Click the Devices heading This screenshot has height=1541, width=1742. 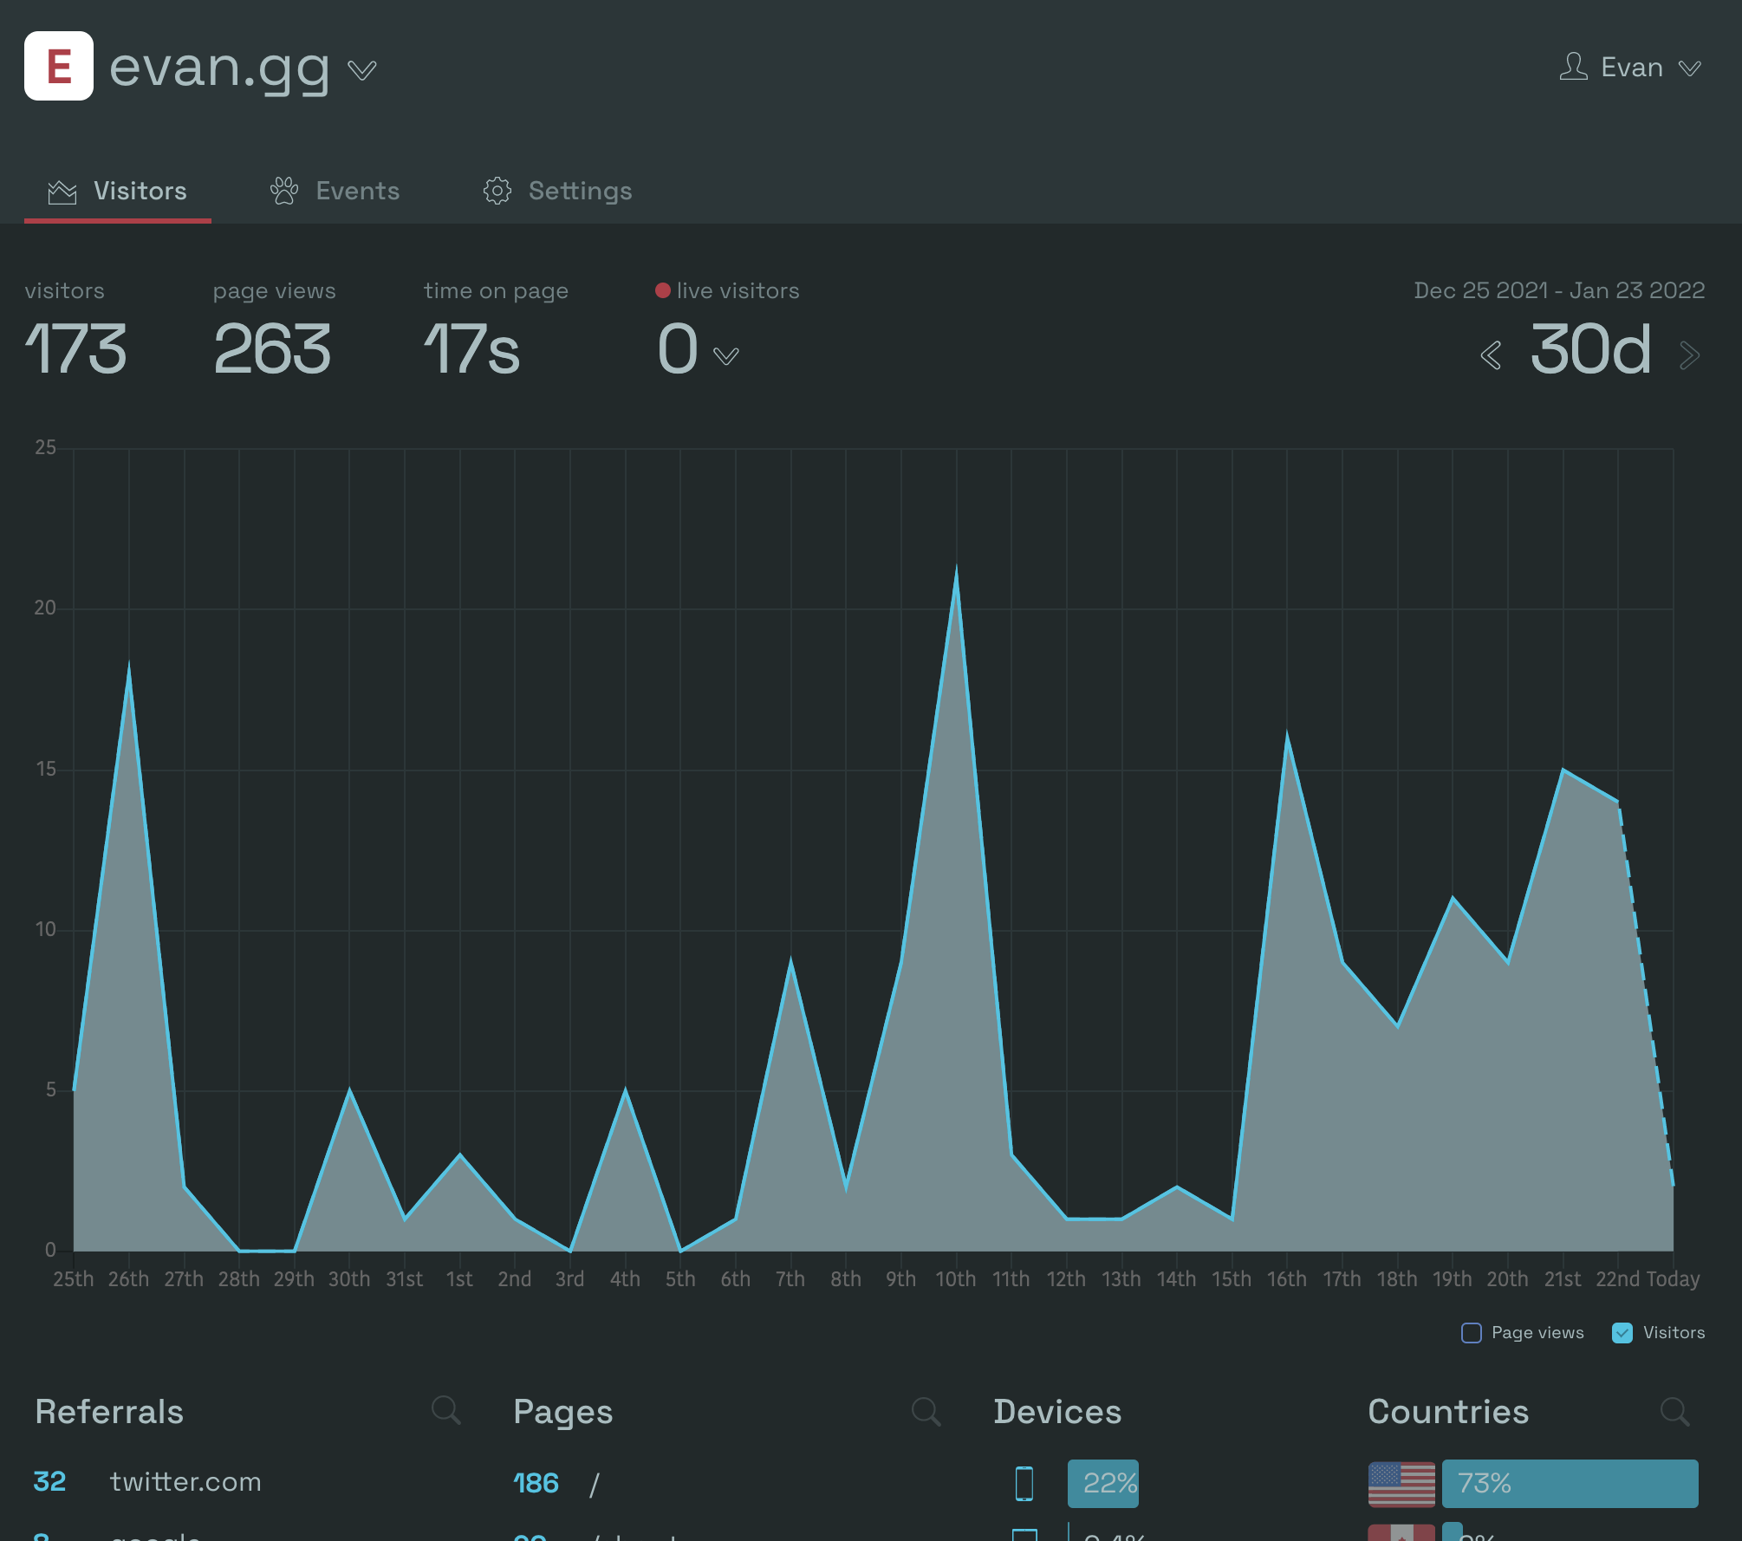coord(1057,1411)
